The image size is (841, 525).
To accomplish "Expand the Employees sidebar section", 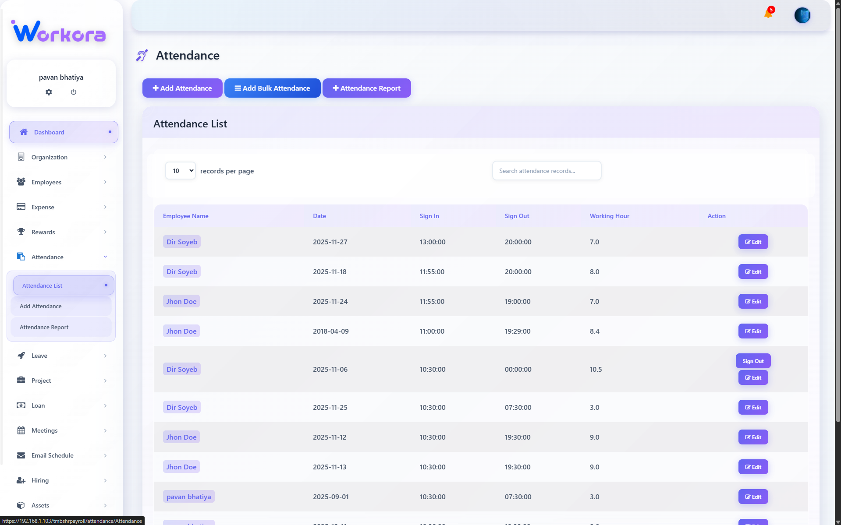I will [61, 182].
